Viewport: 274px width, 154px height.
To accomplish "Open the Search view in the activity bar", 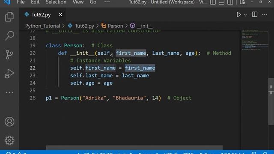I will [x=9, y=36].
